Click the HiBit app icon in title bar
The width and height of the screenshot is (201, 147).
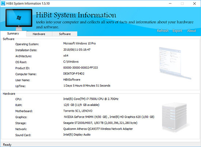pos(3,3)
